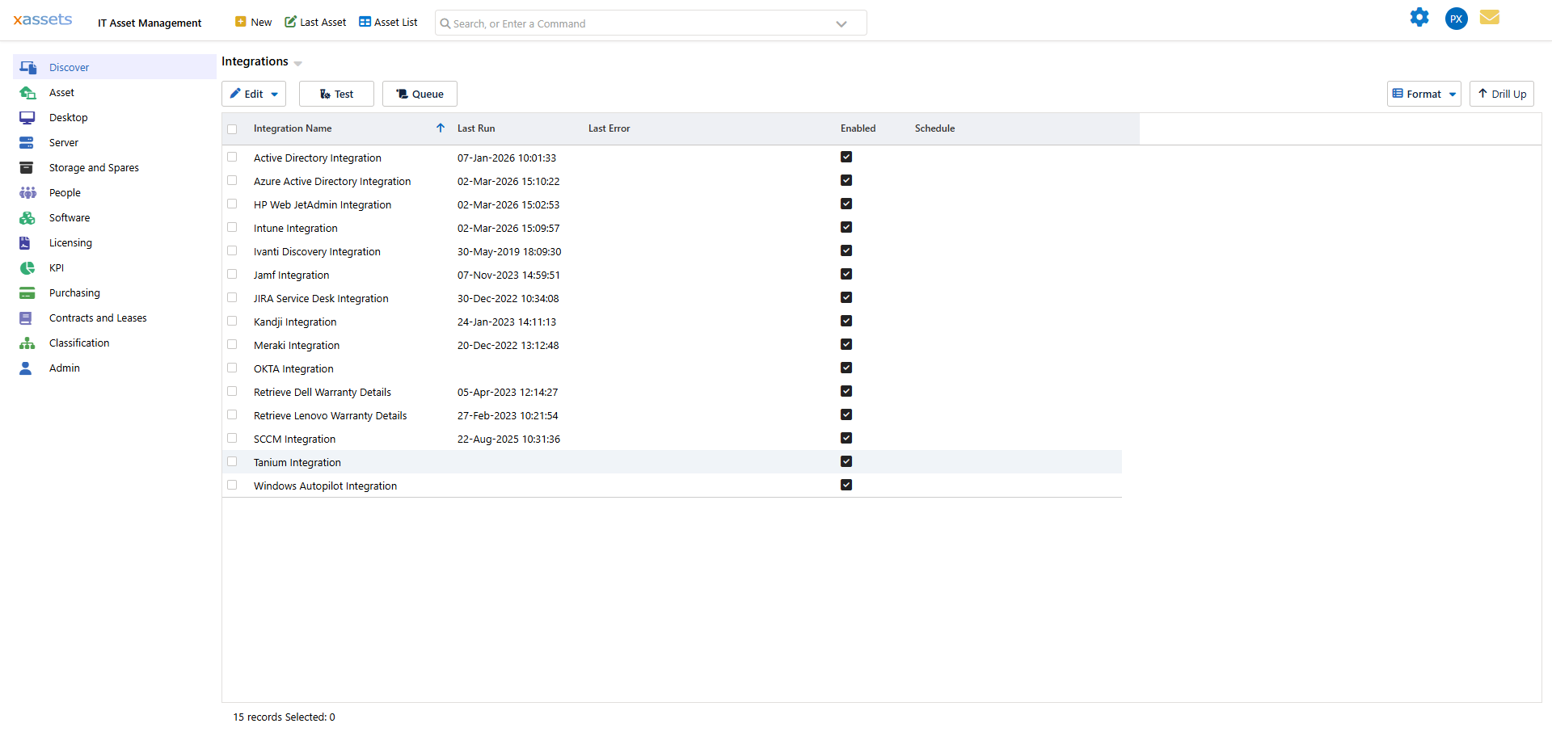Open the search bar dropdown chevron
This screenshot has width=1552, height=736.
(x=841, y=23)
